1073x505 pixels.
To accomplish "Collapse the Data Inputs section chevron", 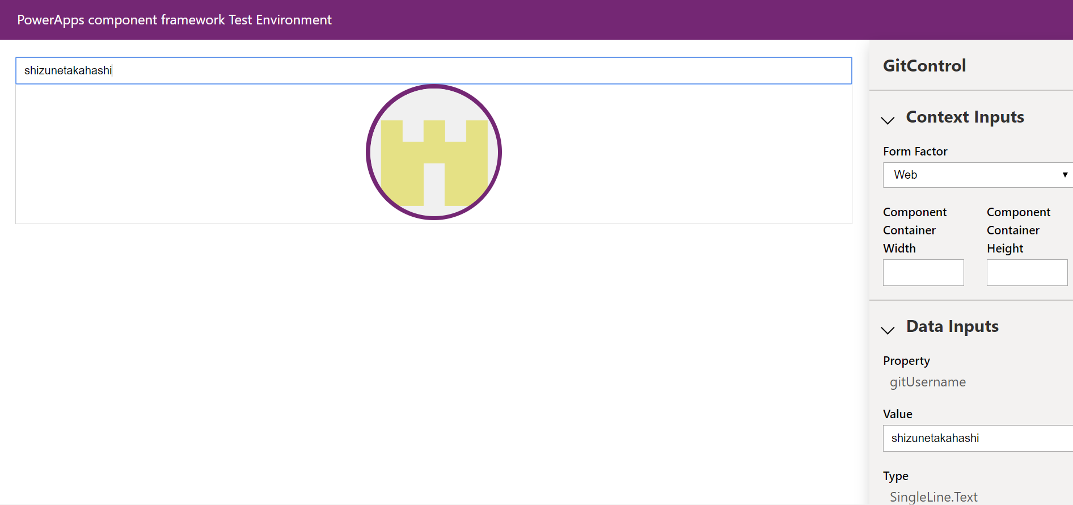I will click(888, 330).
